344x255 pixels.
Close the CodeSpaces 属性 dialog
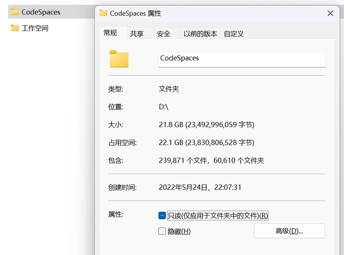330,13
